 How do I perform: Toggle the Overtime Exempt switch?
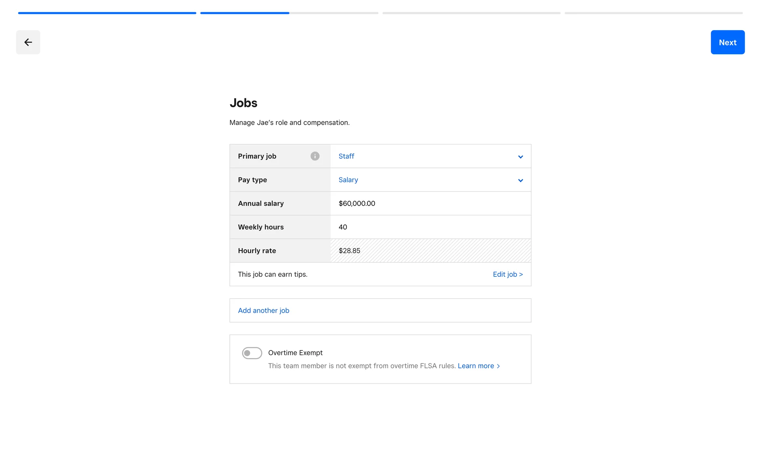click(252, 353)
